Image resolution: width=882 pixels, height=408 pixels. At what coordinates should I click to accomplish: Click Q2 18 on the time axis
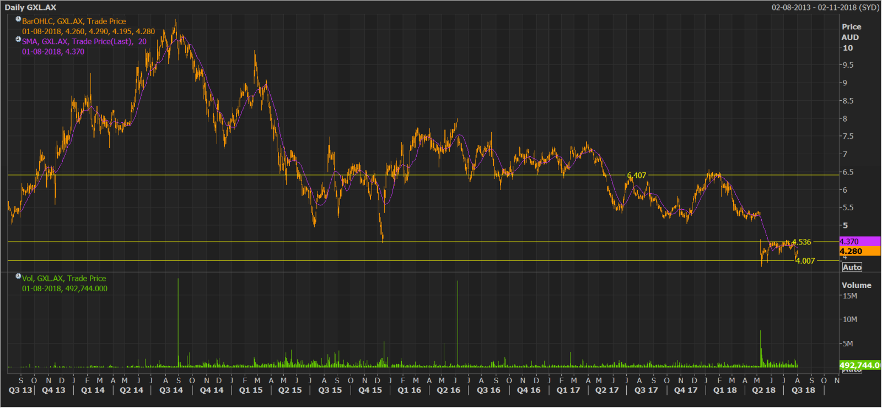pos(763,390)
